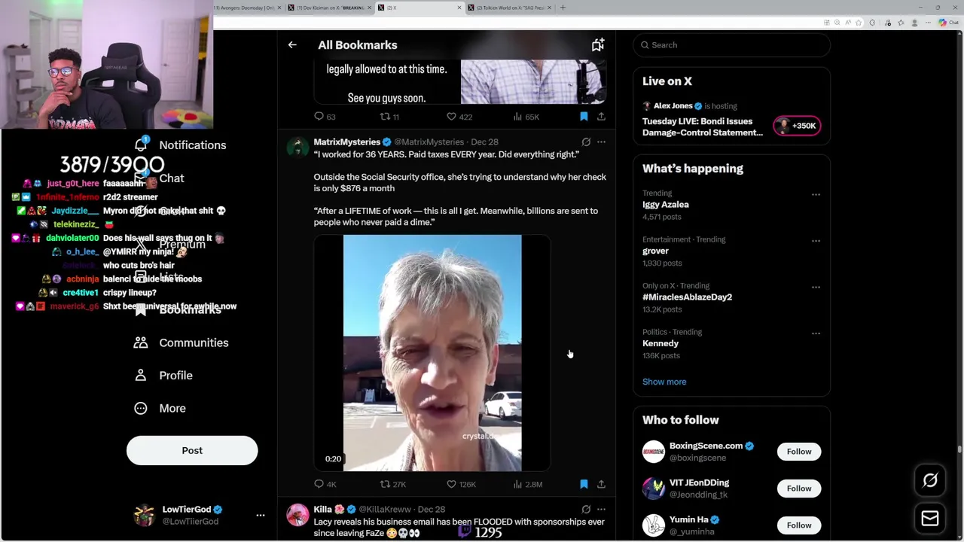Image resolution: width=964 pixels, height=542 pixels.
Task: Open BoxingScene.com profile
Action: [x=706, y=446]
